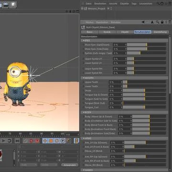
Task: Click the null icon beside Null-Objekt [Minion_Dave]
Action: [x=83, y=27]
